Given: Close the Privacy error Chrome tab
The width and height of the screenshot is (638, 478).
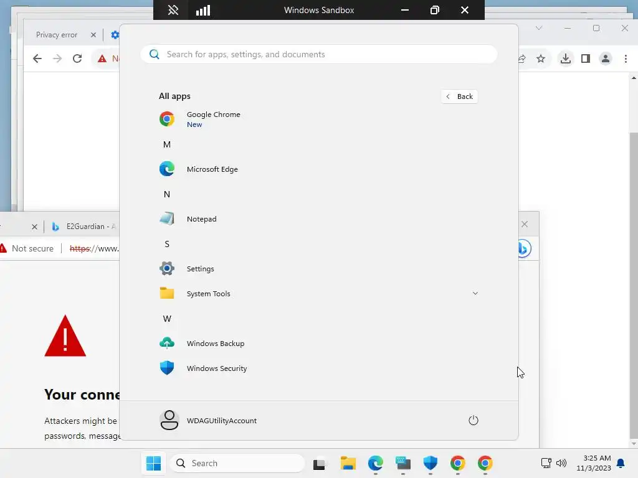Looking at the screenshot, I should (x=93, y=35).
